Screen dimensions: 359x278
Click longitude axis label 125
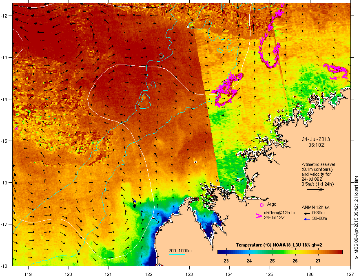pos(270,274)
